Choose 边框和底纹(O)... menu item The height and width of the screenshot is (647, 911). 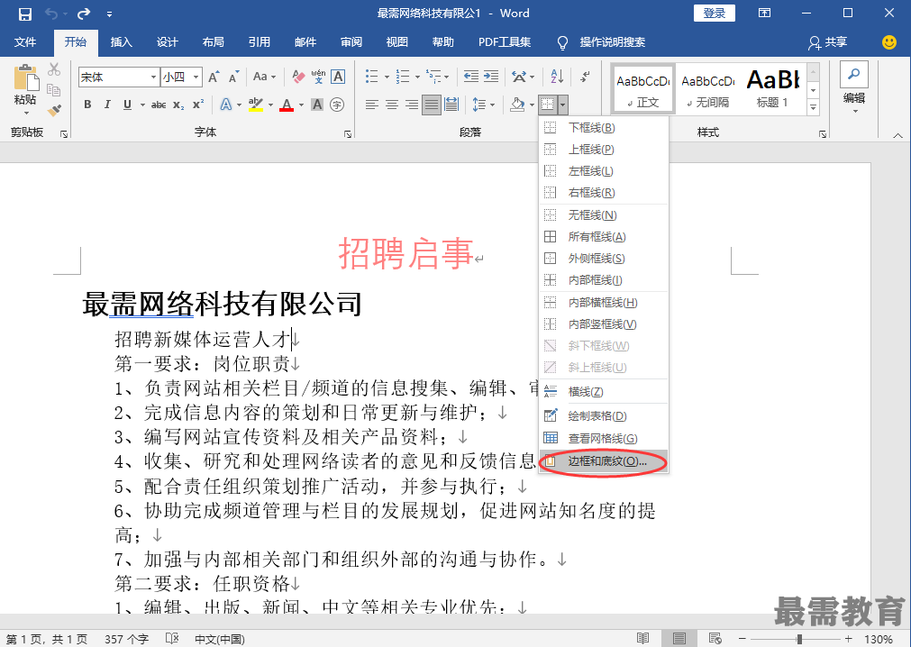click(604, 461)
